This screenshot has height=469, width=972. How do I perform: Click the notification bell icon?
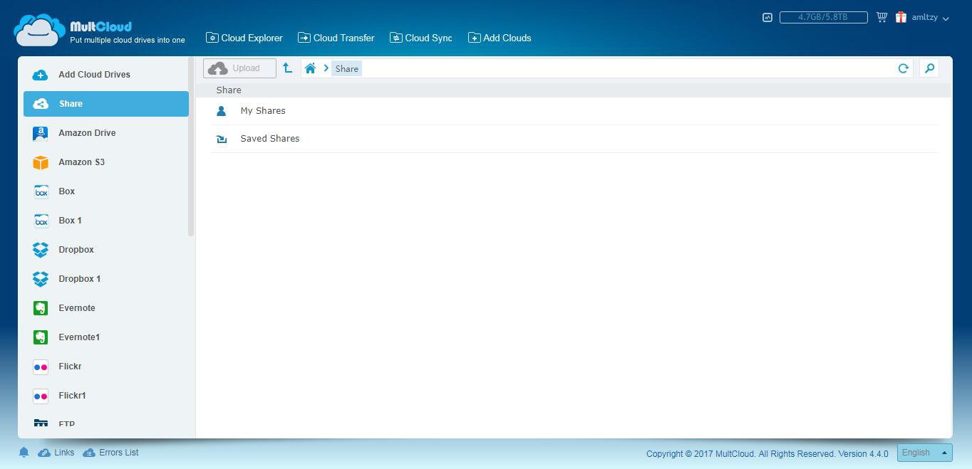point(24,453)
